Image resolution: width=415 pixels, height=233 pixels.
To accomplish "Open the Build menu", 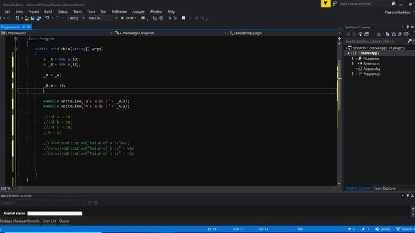I will point(48,12).
